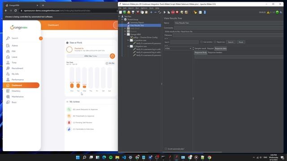
Task: Click the Help icon in JMeter toolbar
Action: (204, 12)
